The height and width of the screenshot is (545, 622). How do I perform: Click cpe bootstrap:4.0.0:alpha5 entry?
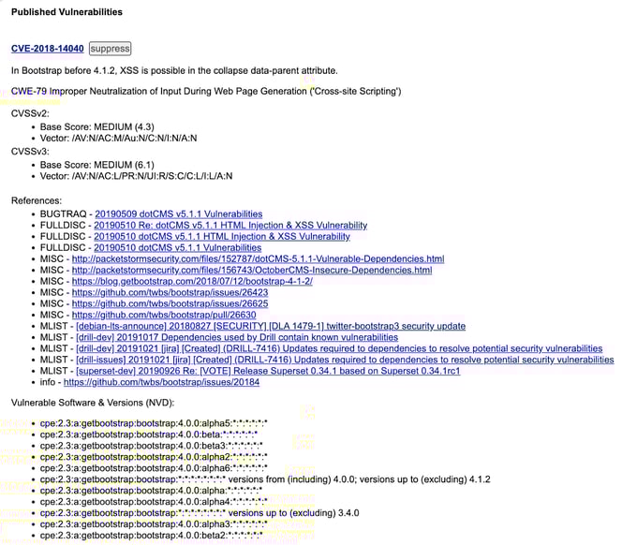154,423
